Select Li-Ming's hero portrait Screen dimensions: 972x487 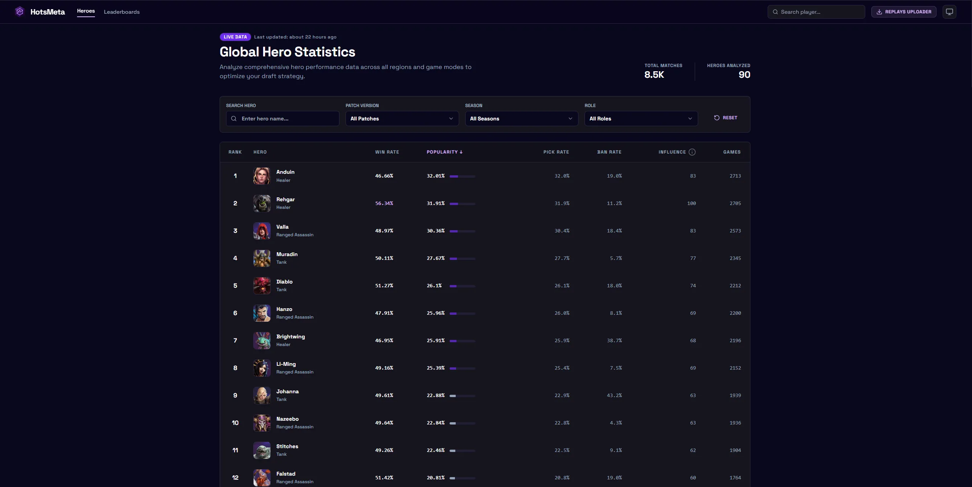click(x=262, y=368)
